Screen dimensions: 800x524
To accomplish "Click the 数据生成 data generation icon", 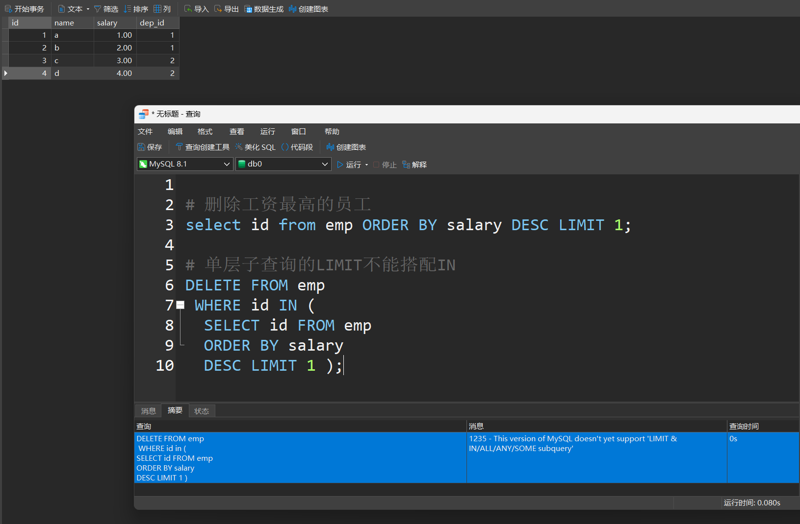I will coord(248,9).
